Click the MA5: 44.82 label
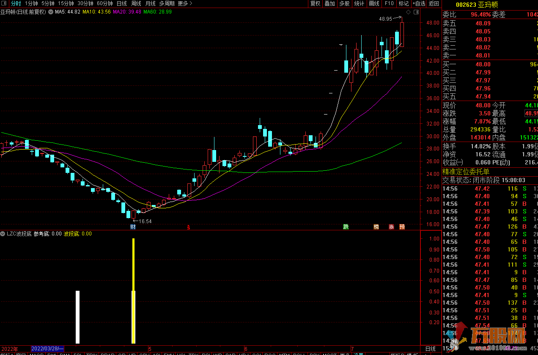The width and height of the screenshot is (538, 355). coord(68,12)
